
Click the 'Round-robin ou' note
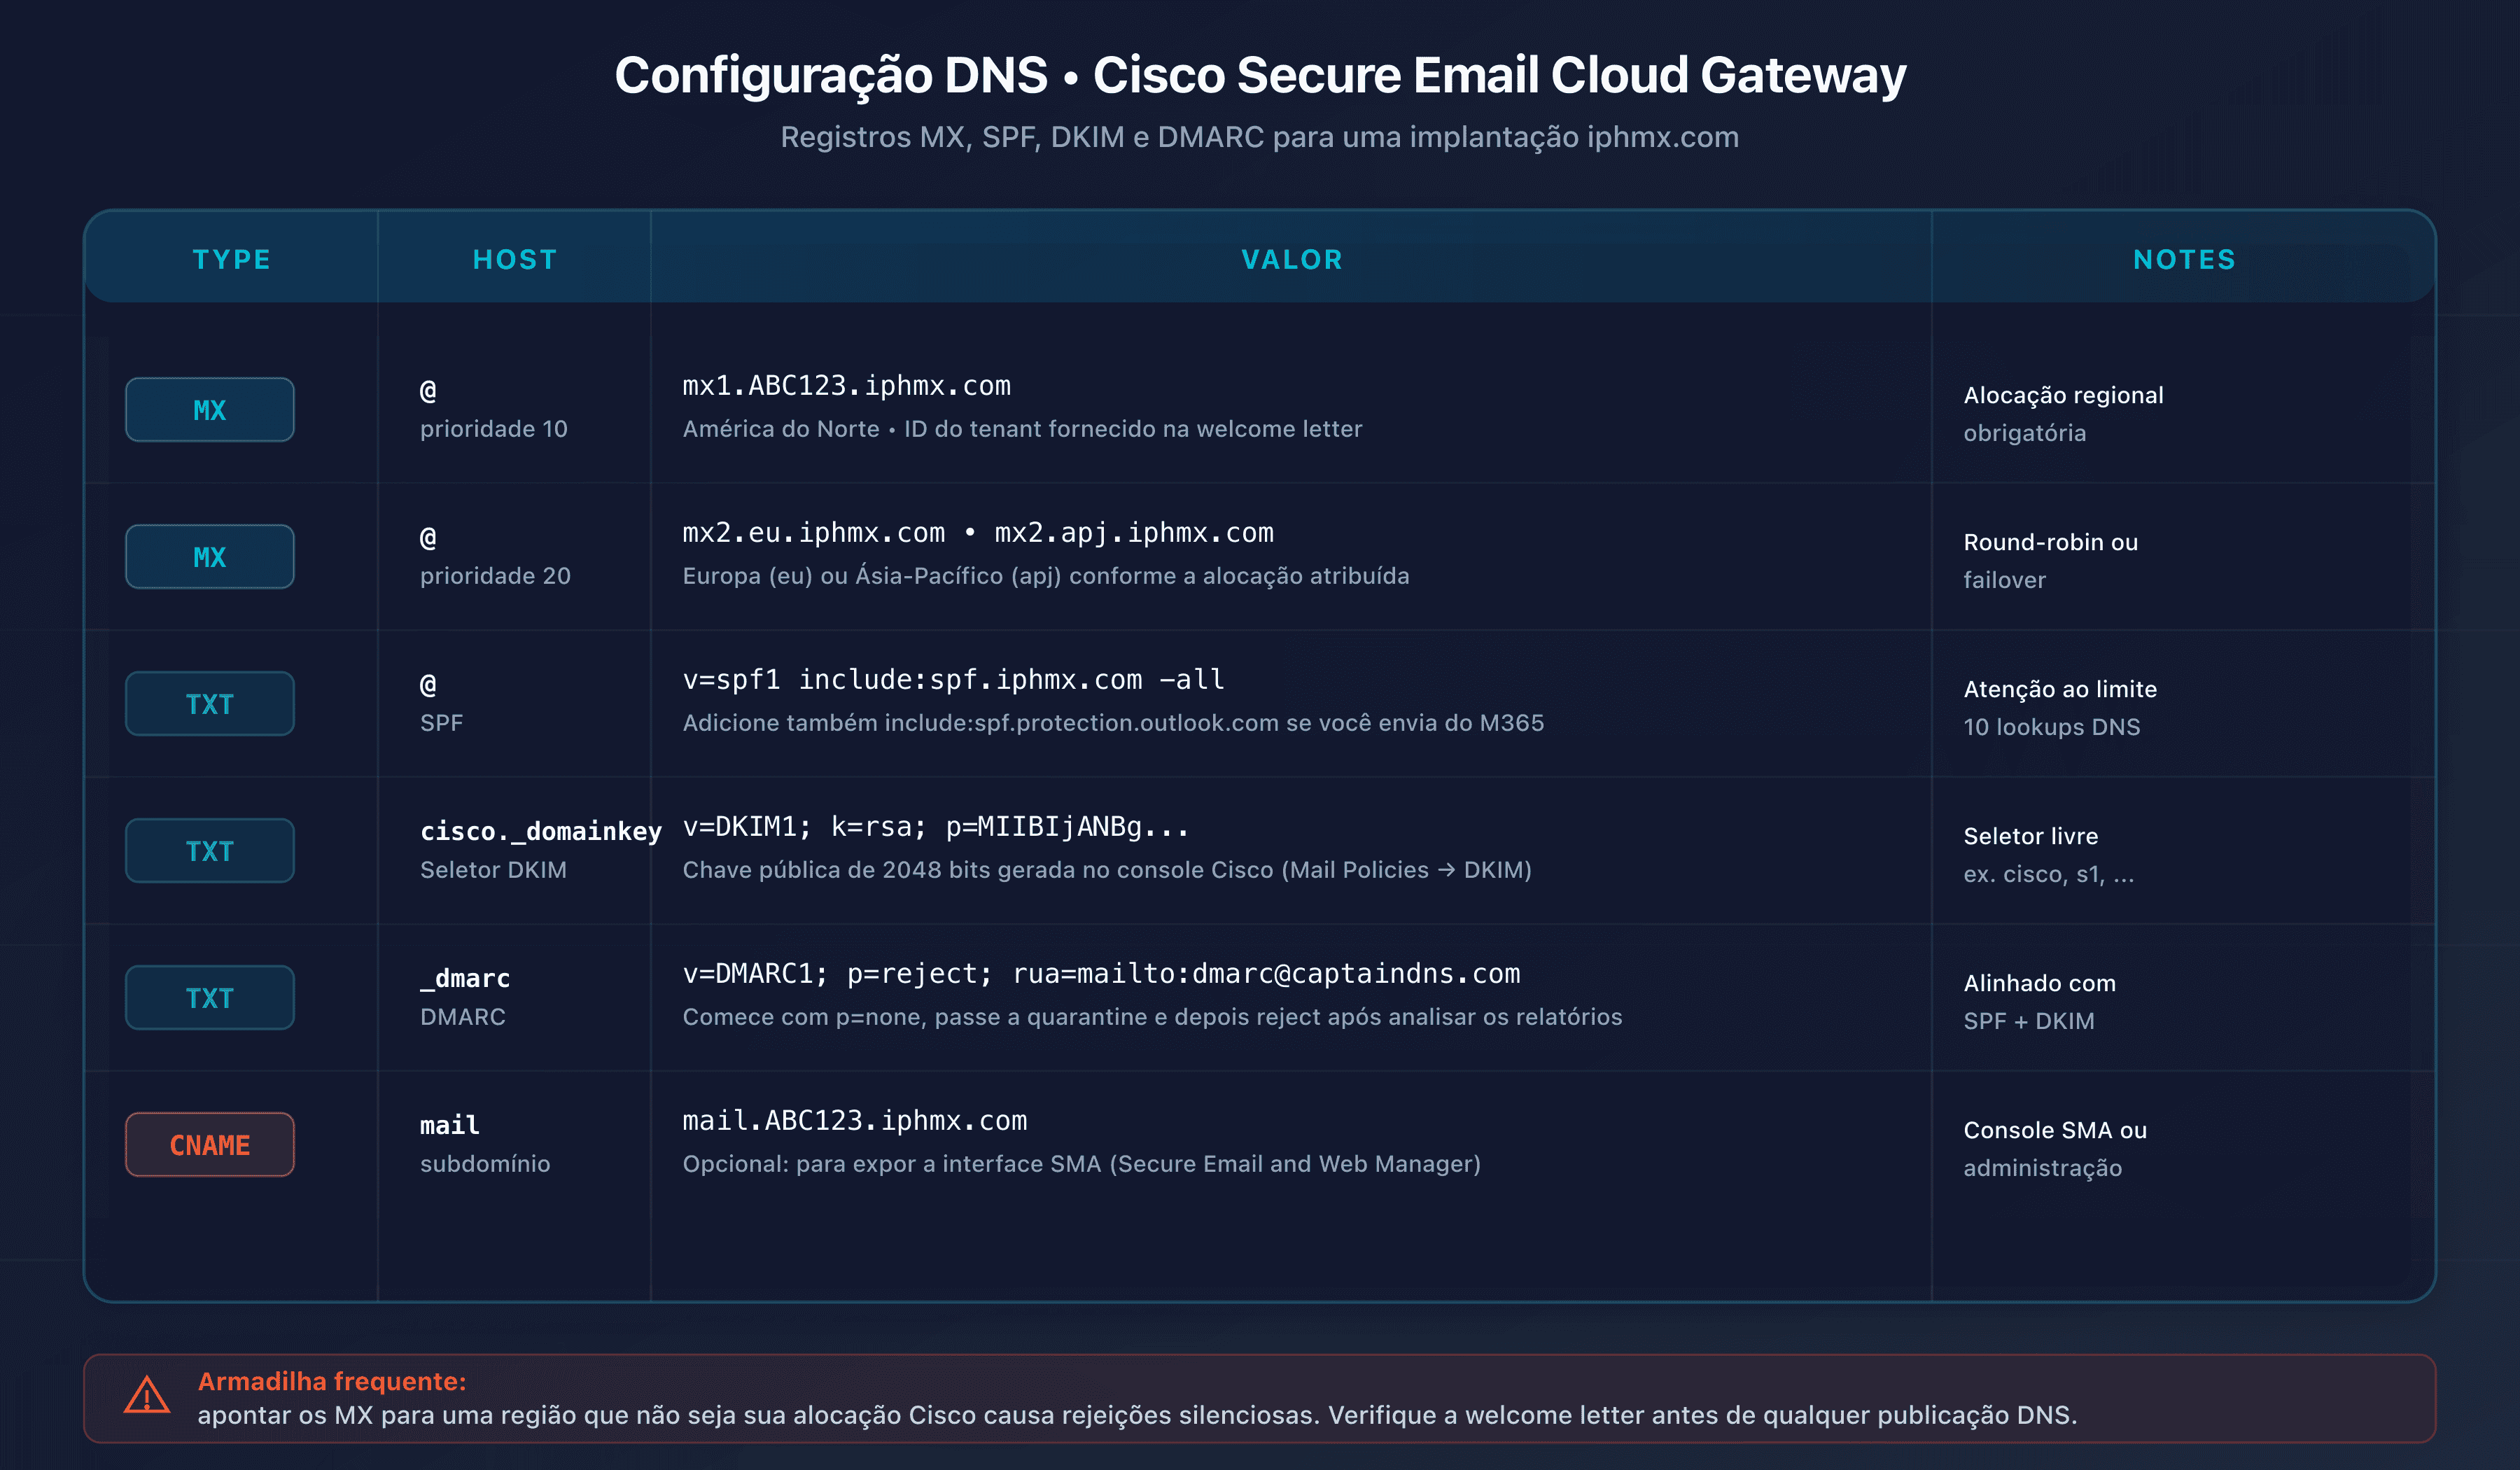point(2050,543)
